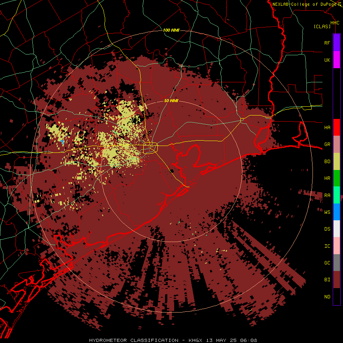Click the GR pink-brown legend swatch
Screen dimensions: 343x343
click(x=337, y=144)
